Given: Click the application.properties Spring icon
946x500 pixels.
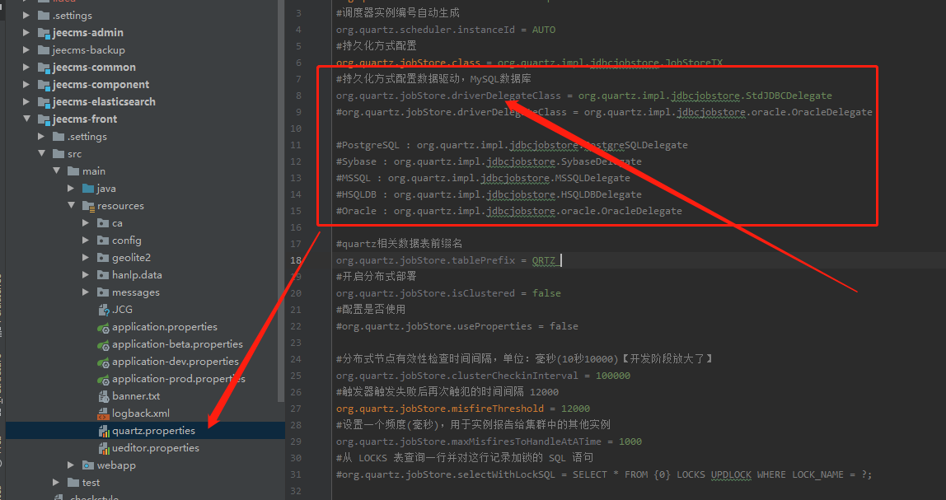Looking at the screenshot, I should click(103, 328).
